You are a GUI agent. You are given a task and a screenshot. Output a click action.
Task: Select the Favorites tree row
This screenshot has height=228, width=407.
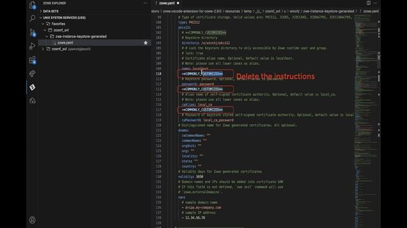tap(95, 24)
